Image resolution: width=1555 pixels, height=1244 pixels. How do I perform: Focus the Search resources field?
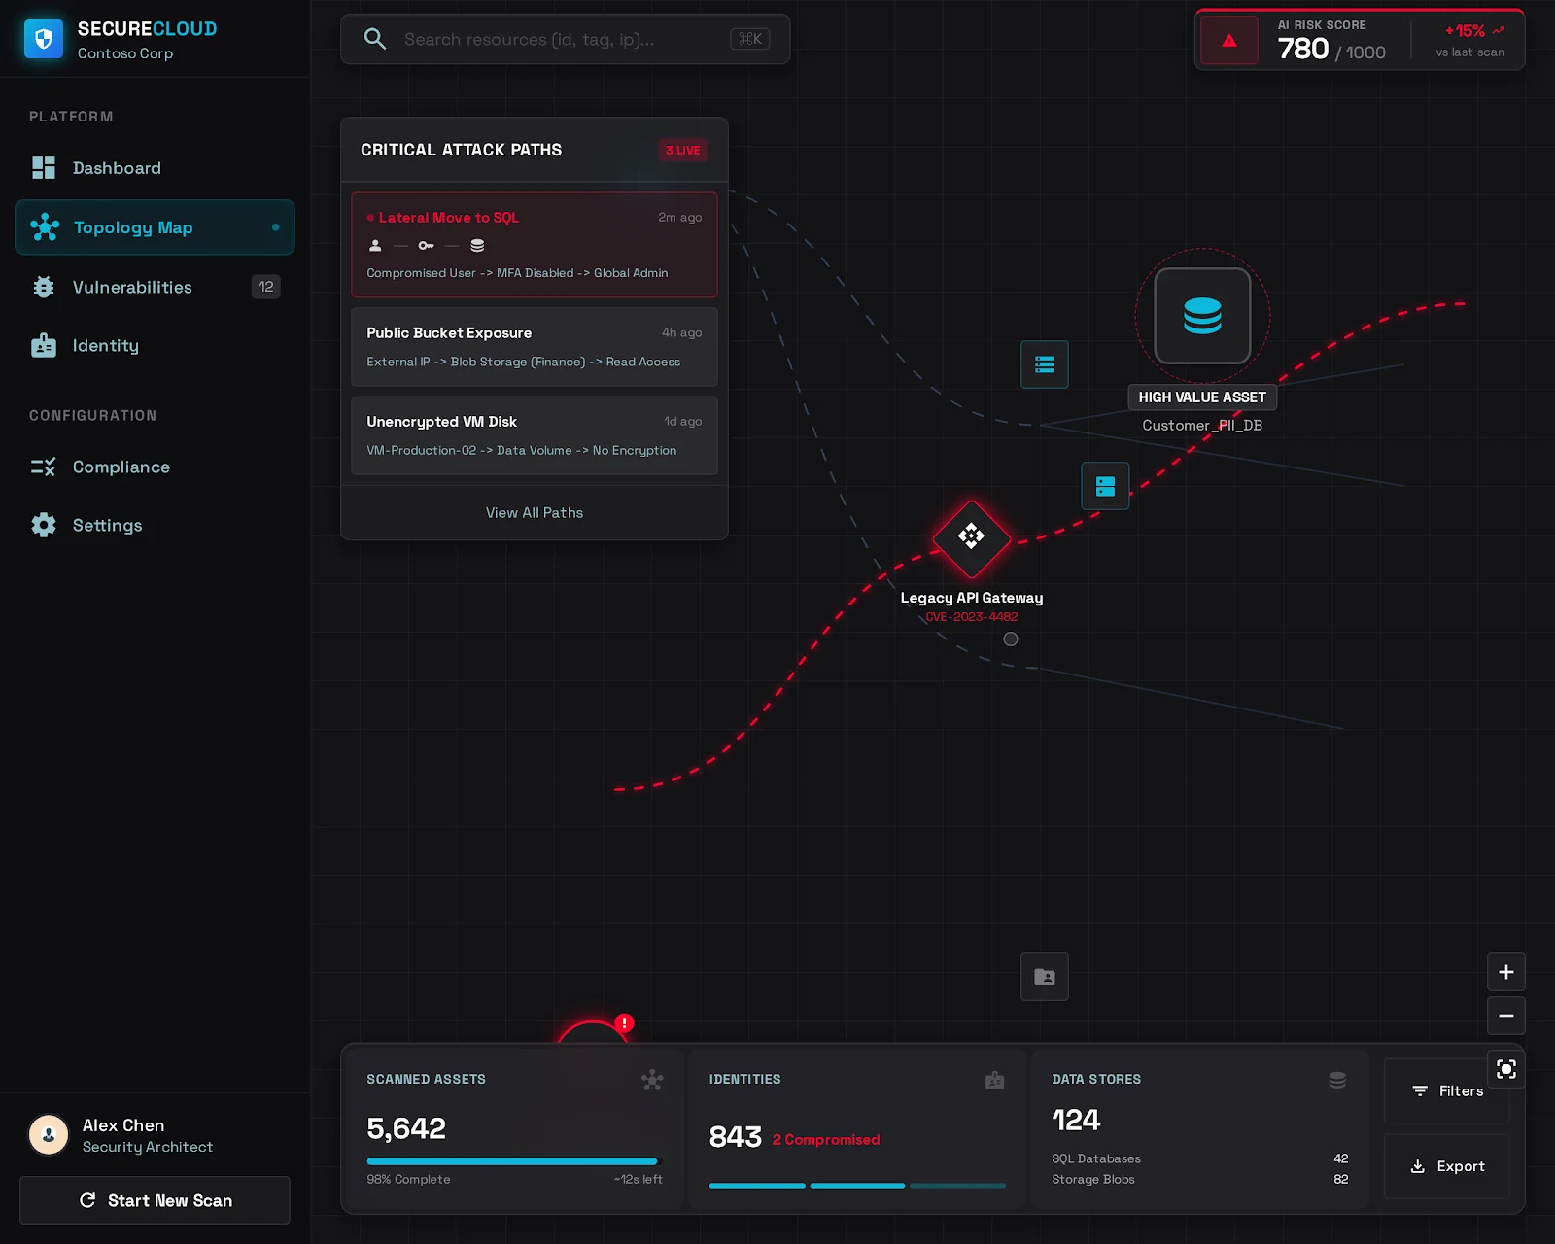click(565, 39)
